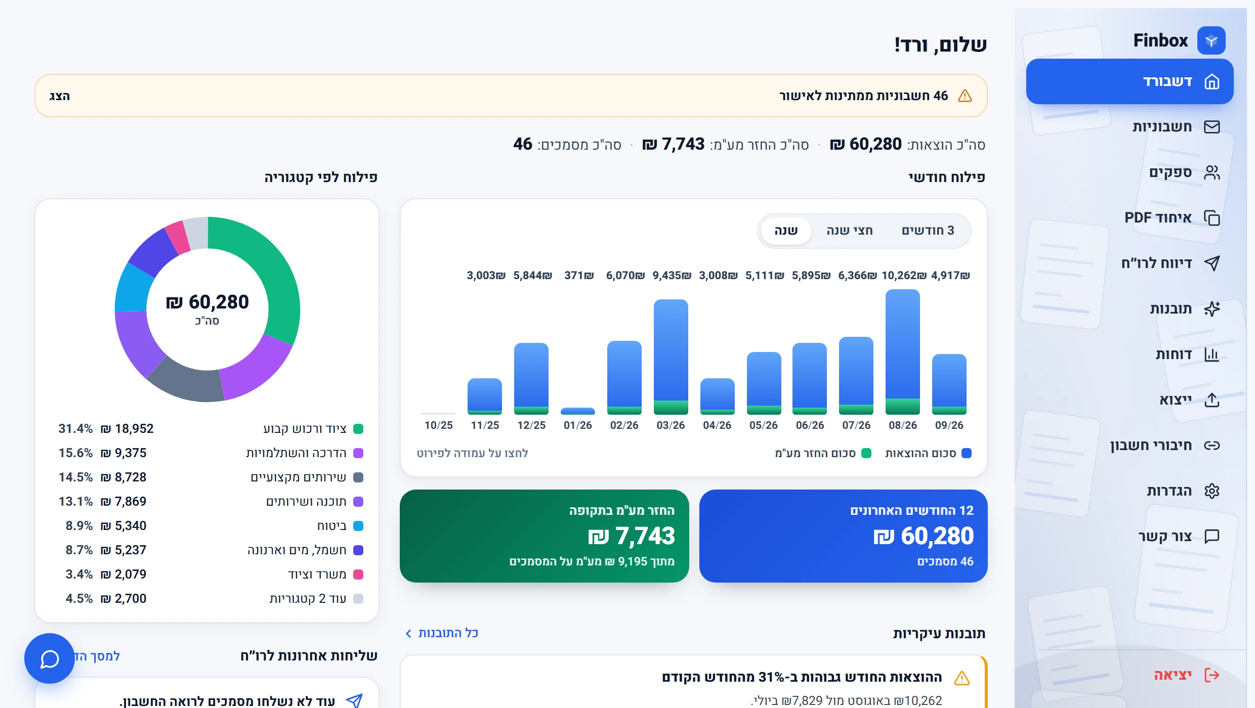Navigate to תובנות page

click(1129, 309)
